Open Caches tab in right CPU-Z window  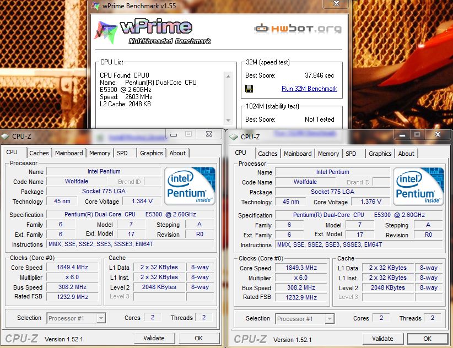click(267, 154)
